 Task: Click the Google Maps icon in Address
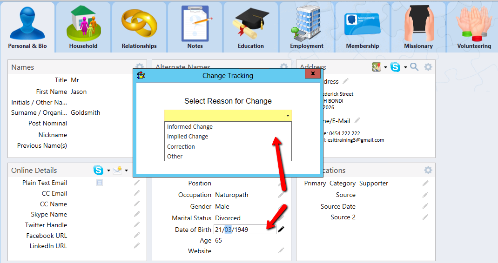(376, 67)
